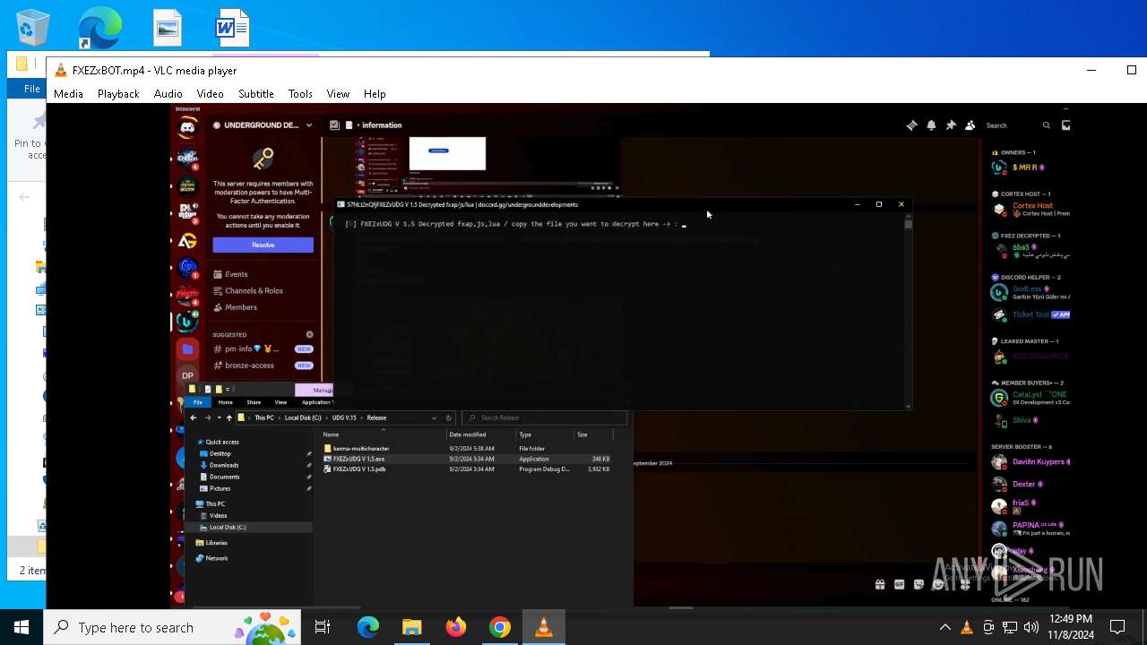The height and width of the screenshot is (645, 1147).
Task: Open the Video menu in VLC
Action: coord(210,93)
